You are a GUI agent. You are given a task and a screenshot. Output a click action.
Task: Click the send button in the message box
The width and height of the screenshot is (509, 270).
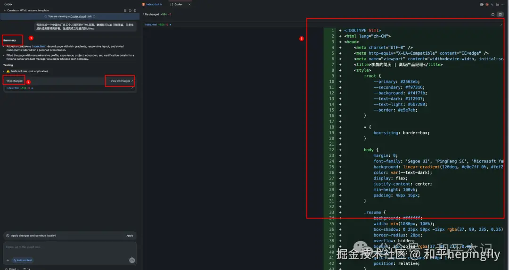(x=132, y=260)
